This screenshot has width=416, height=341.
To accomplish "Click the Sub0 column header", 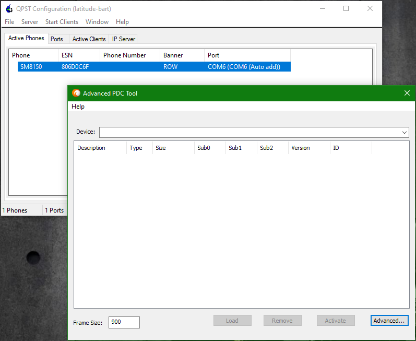I will [x=210, y=148].
